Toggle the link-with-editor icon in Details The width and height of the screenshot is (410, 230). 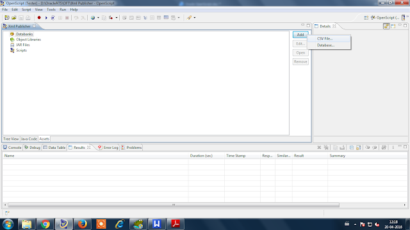pyautogui.click(x=386, y=26)
